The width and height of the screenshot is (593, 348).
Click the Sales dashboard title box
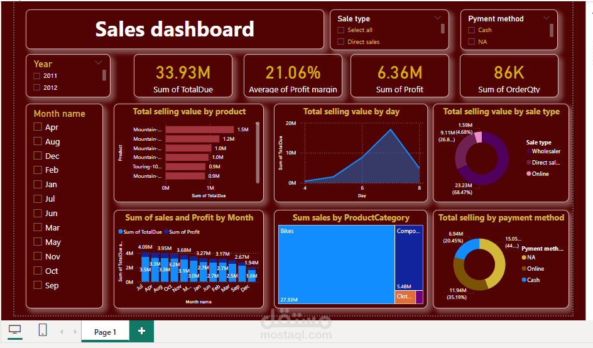(x=175, y=30)
